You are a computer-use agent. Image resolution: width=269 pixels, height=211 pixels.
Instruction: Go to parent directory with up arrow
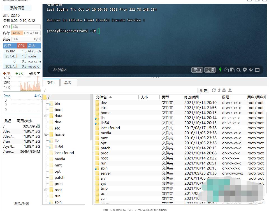point(219,90)
